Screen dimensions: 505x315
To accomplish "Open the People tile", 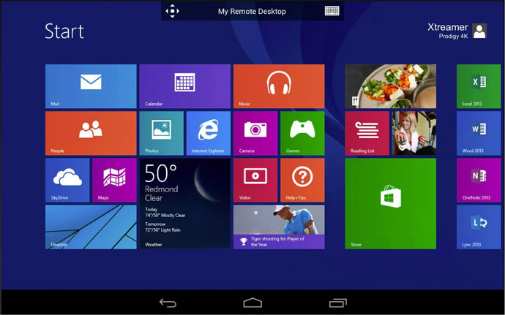I will tap(91, 133).
